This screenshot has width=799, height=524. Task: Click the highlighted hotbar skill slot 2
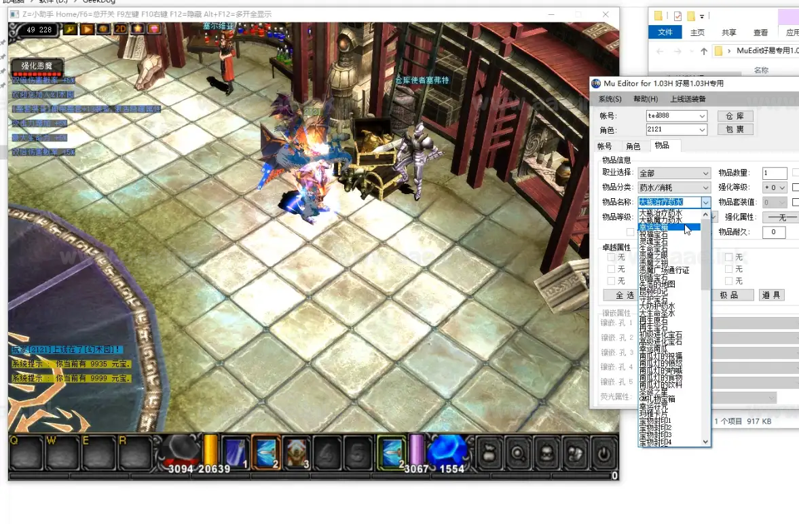pos(266,451)
